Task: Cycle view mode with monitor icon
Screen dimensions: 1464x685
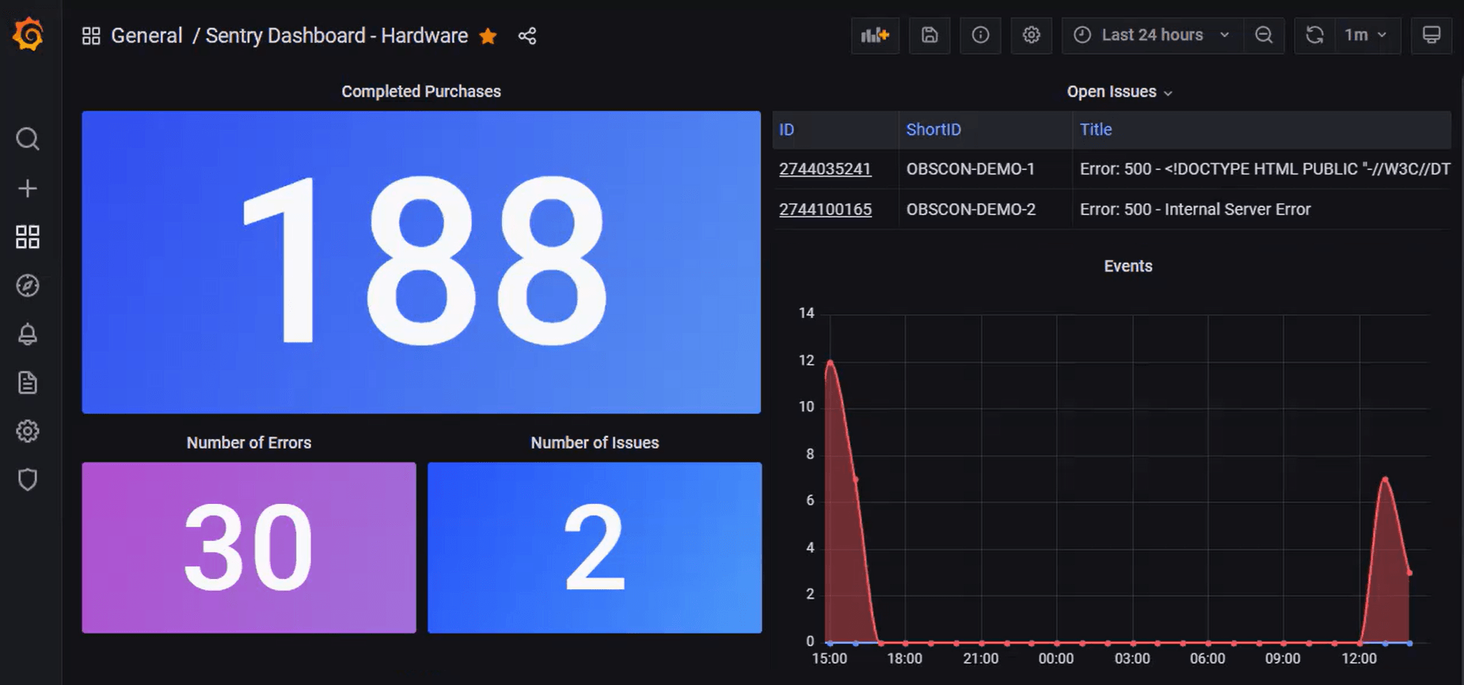Action: 1431,36
